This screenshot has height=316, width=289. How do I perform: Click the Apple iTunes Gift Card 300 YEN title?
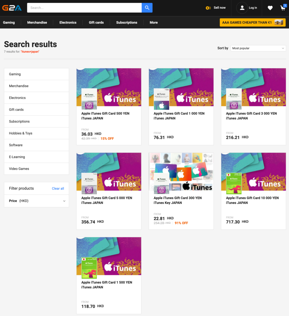[x=178, y=200]
